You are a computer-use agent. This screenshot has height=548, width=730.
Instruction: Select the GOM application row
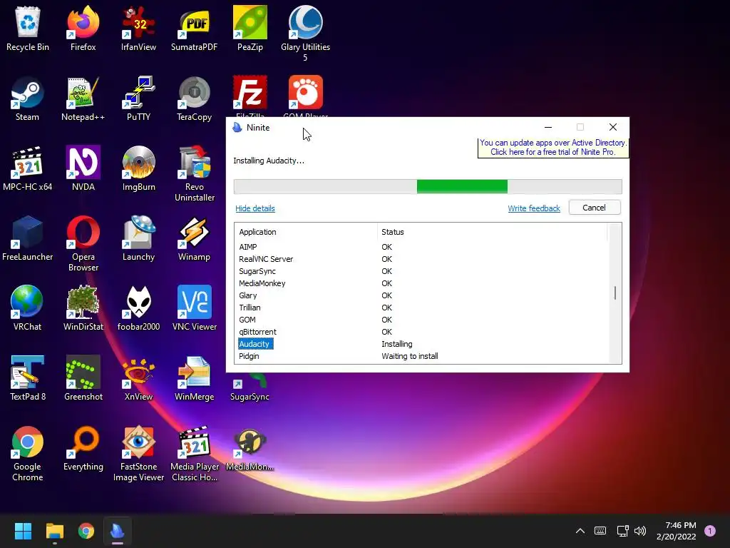422,320
